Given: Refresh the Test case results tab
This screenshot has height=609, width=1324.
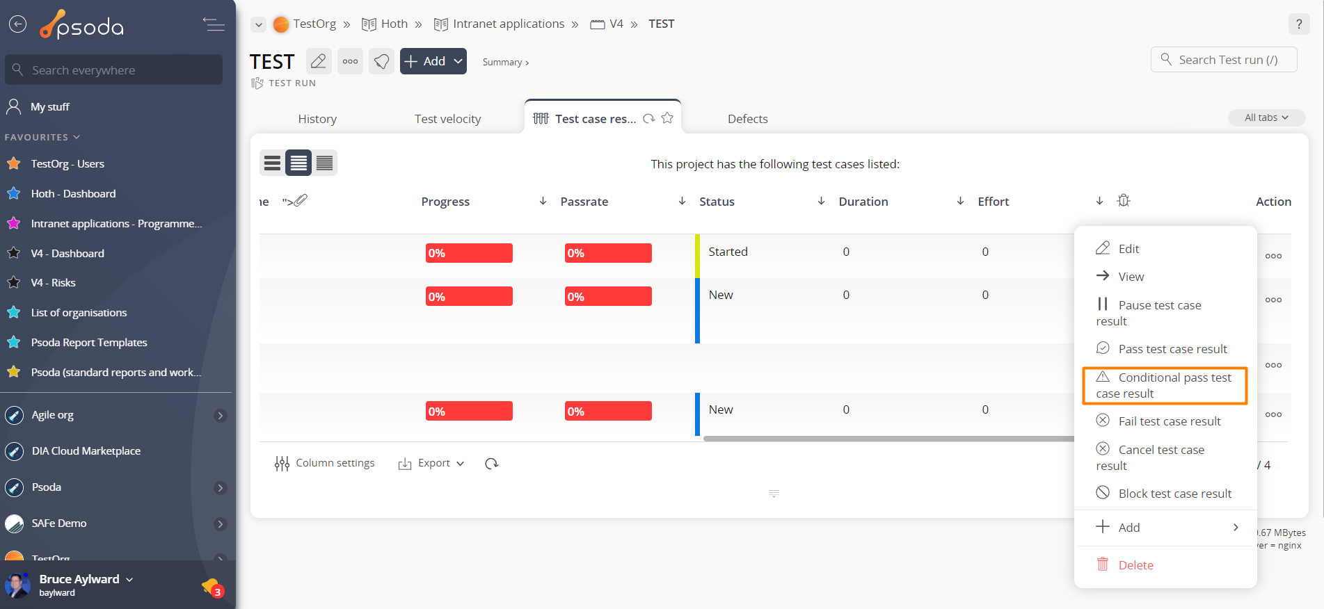Looking at the screenshot, I should 649,119.
